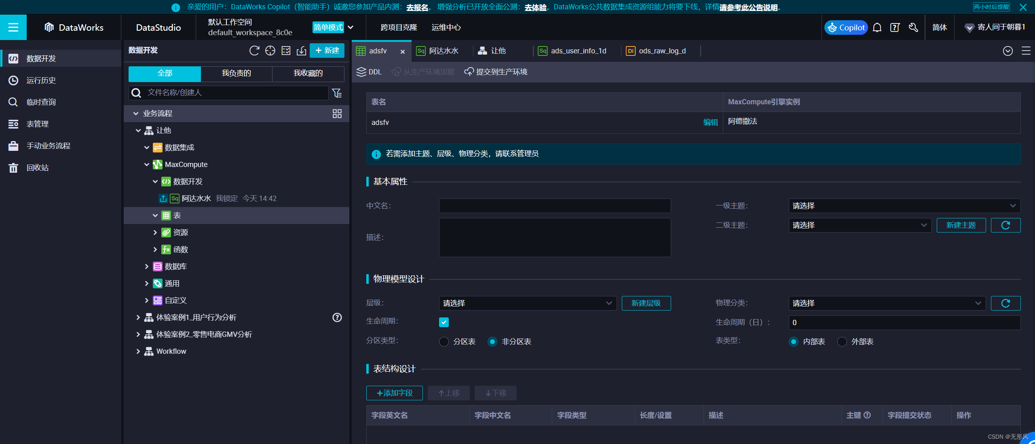Screen dimensions: 1035x444
Task: Refresh the data development tree
Action: [254, 51]
